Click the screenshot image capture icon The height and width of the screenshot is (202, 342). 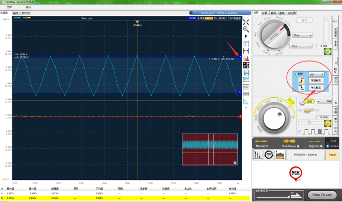coord(246,80)
